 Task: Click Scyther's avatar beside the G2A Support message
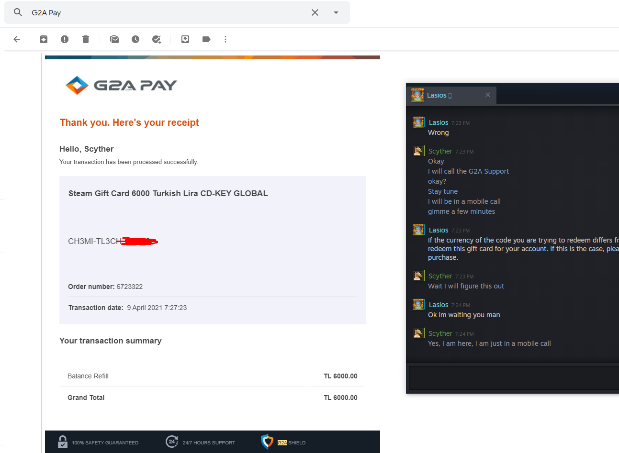pos(418,151)
